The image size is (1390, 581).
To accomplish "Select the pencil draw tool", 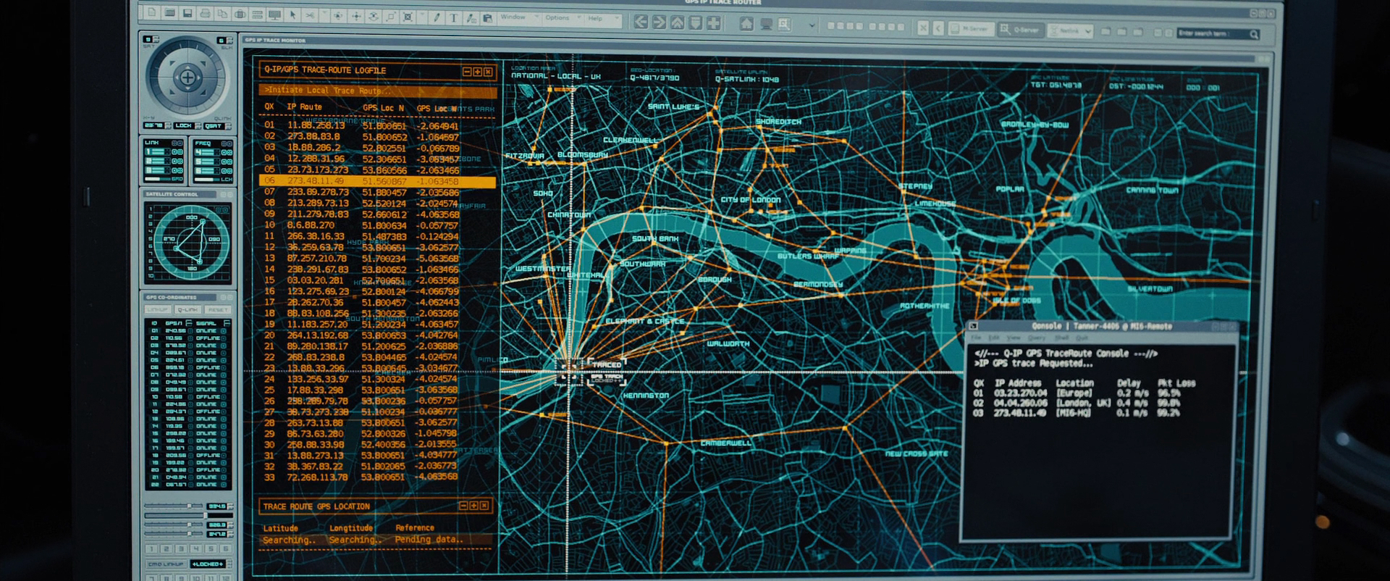I will [436, 17].
